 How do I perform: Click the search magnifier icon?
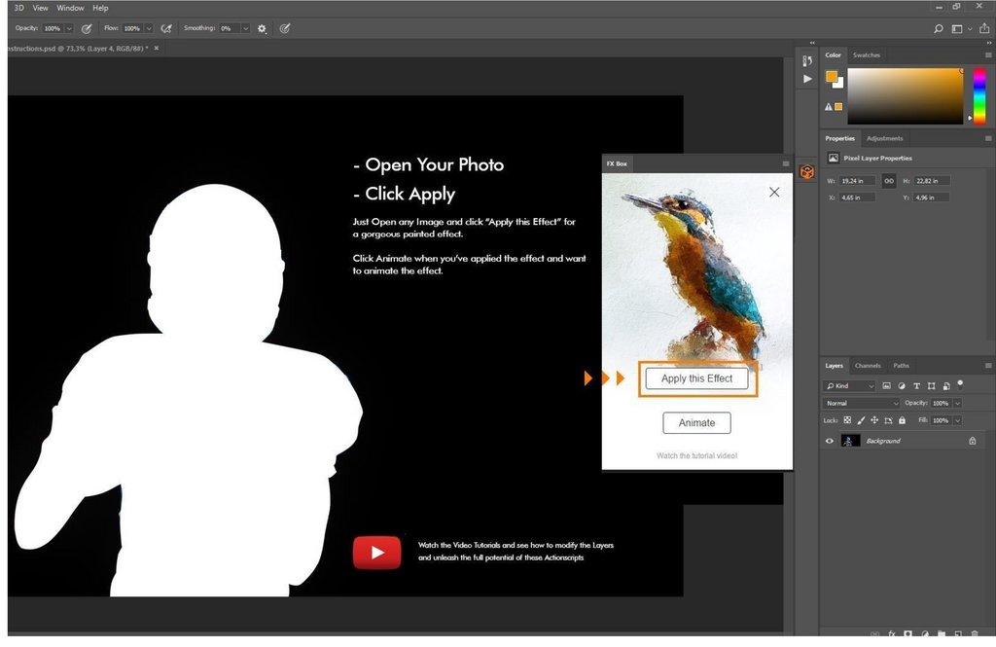(939, 29)
